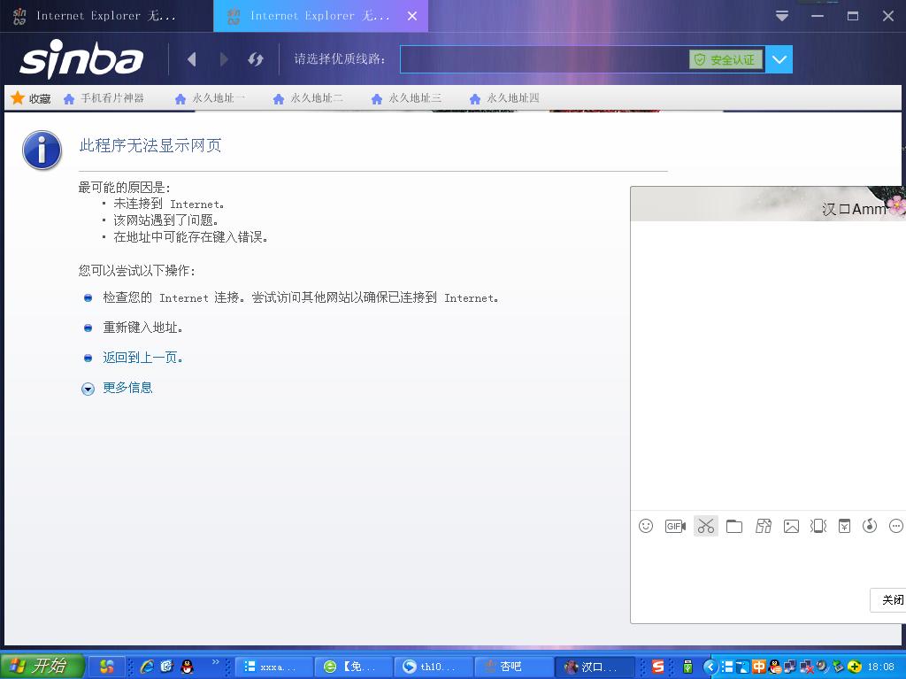
Task: Click the QQ penguin icon in system tray
Action: coord(772,667)
